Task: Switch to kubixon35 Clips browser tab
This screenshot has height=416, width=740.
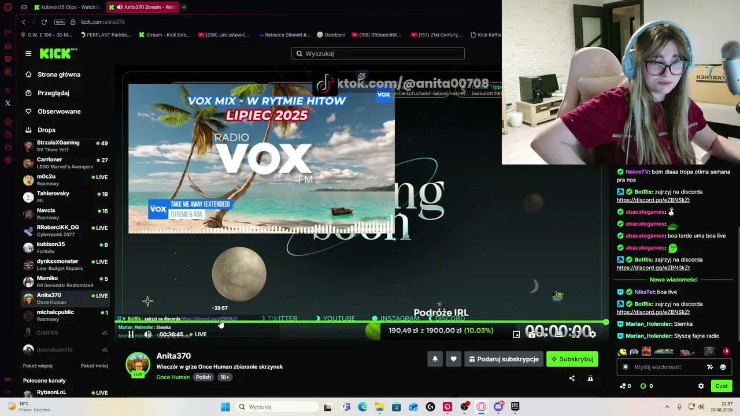Action: pyautogui.click(x=67, y=7)
